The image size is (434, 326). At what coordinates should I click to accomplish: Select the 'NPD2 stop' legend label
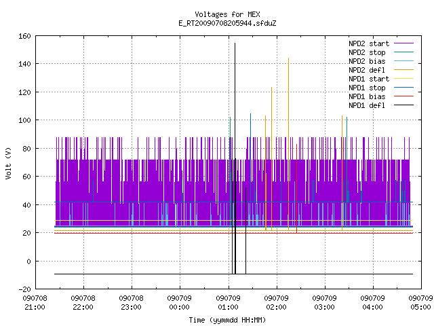pyautogui.click(x=367, y=52)
